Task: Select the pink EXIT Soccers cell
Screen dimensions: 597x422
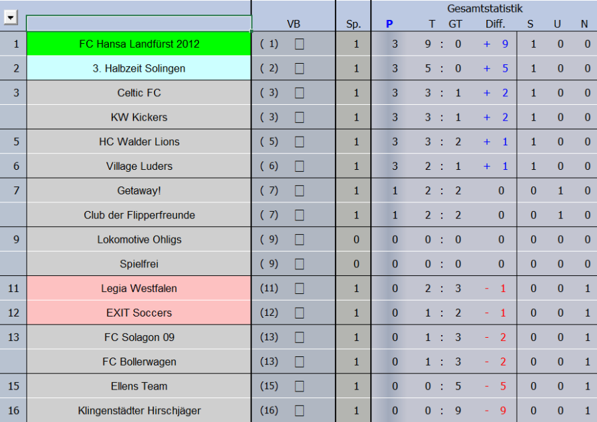Action: (139, 313)
